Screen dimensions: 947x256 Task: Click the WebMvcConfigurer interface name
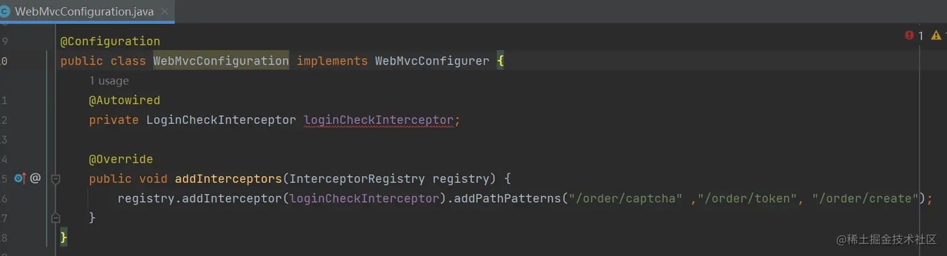[x=432, y=61]
